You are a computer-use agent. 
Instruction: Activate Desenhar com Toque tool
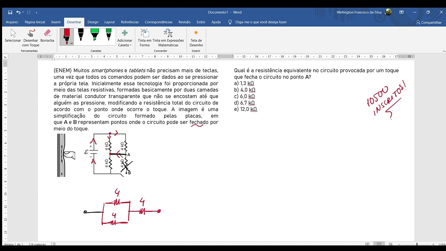pos(31,38)
